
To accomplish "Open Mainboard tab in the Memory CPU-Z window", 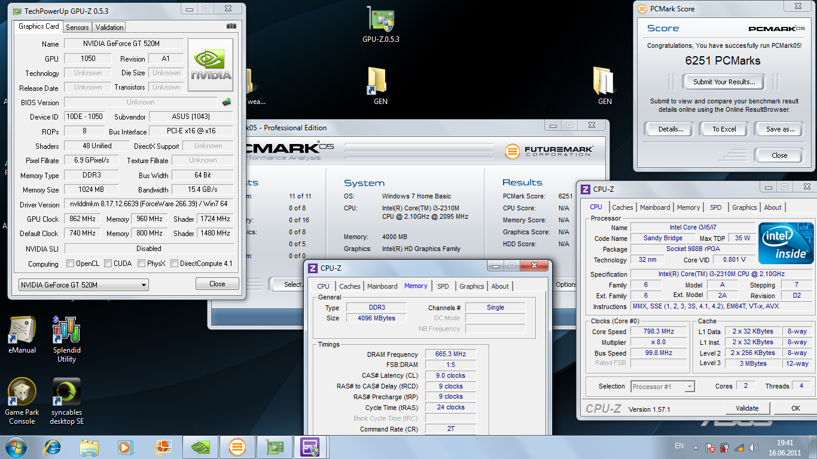I will pos(382,286).
